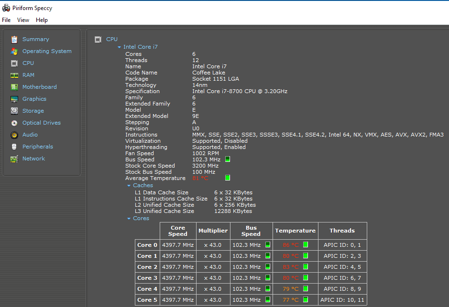Viewport: 449px width, 307px height.
Task: Click the CPU heading title
Action: pyautogui.click(x=112, y=39)
